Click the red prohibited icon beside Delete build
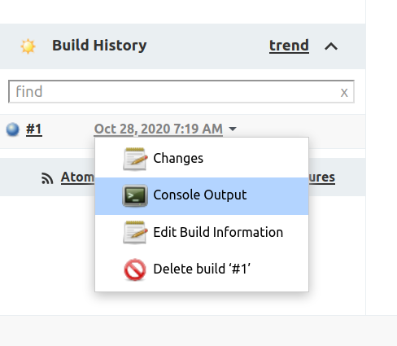The width and height of the screenshot is (397, 346). tap(135, 269)
